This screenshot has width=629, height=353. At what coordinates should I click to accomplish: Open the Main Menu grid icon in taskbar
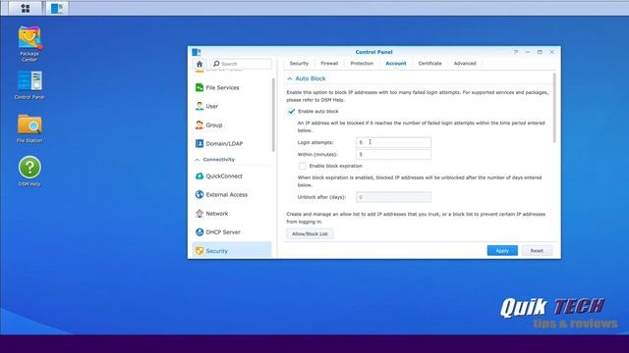tap(26, 8)
